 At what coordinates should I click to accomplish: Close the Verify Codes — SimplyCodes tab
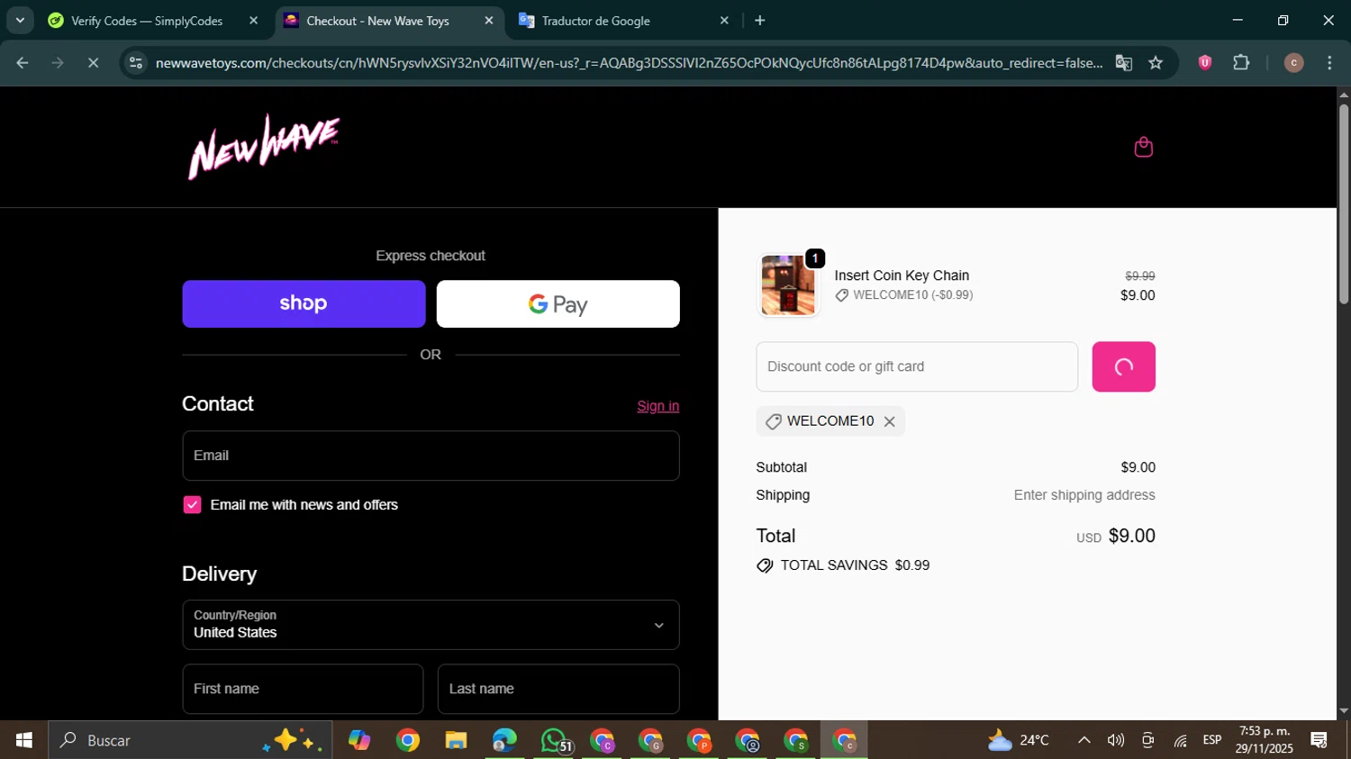pyautogui.click(x=253, y=21)
